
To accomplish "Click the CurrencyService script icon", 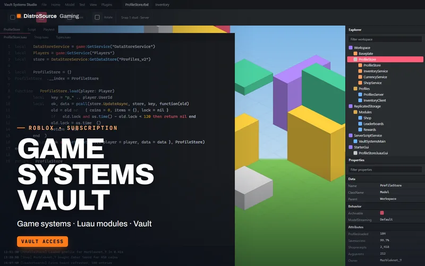I will click(360, 77).
